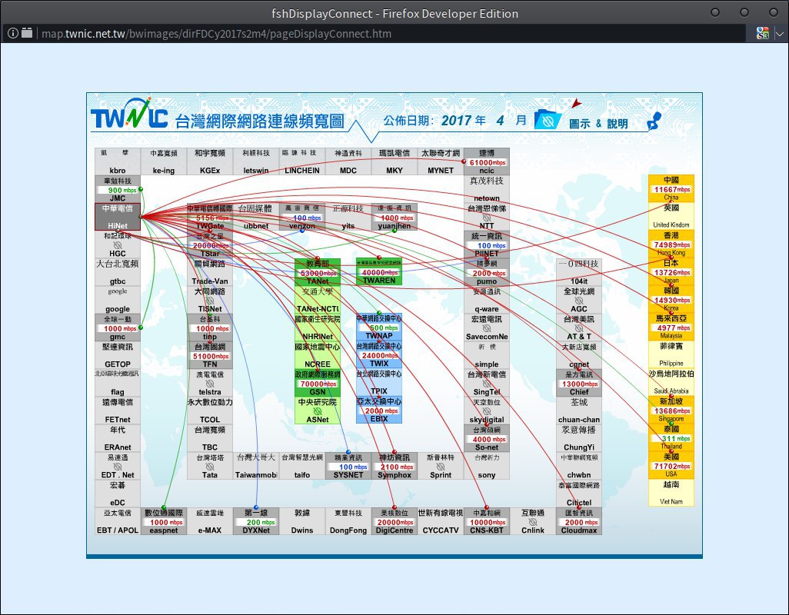Click the SYSNET 100 mbps node
The image size is (789, 615).
348,466
